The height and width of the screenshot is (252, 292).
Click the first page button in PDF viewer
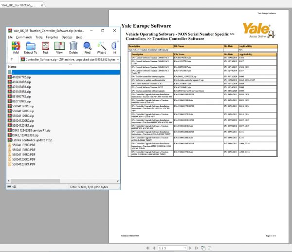148,248
